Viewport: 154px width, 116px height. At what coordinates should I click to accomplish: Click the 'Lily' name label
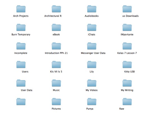[92, 72]
